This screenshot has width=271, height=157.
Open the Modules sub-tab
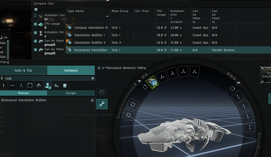pyautogui.click(x=23, y=93)
